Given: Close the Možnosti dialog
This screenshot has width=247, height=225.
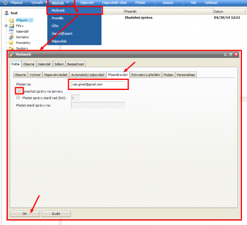Looking at the screenshot, I should [x=236, y=55].
